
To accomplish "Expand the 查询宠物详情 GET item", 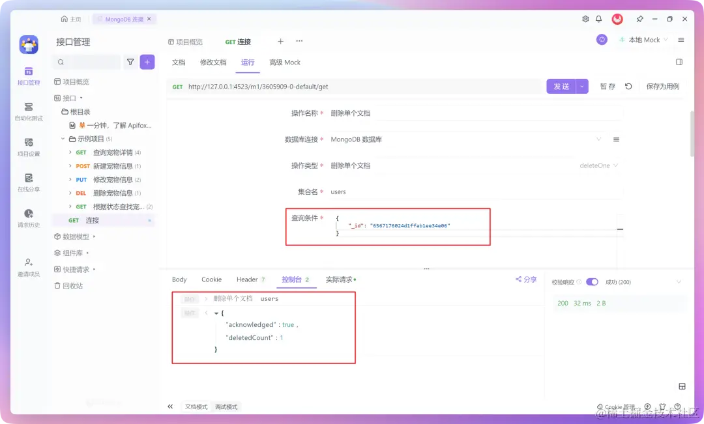I will click(70, 152).
